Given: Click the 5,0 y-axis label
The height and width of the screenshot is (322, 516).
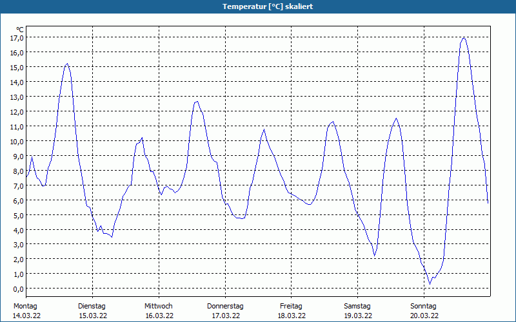Looking at the screenshot, I should (x=19, y=215).
